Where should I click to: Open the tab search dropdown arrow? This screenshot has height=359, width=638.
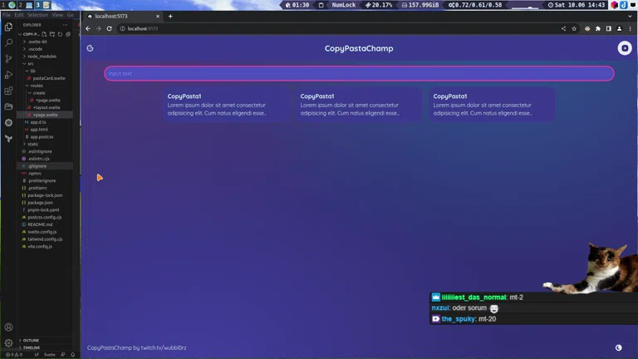tap(630, 17)
